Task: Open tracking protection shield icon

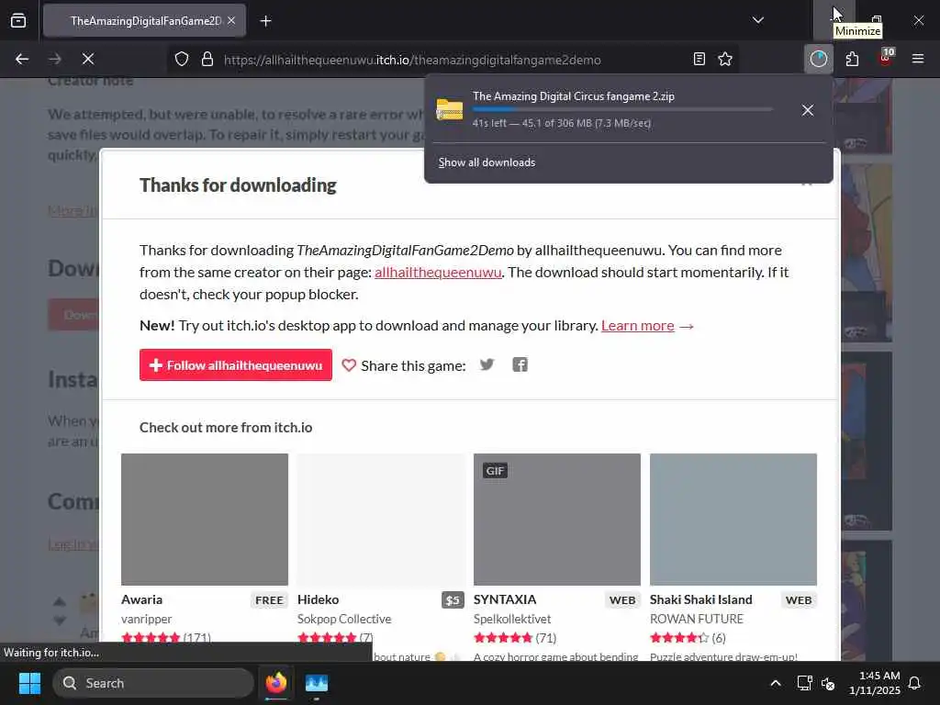Action: (182, 60)
